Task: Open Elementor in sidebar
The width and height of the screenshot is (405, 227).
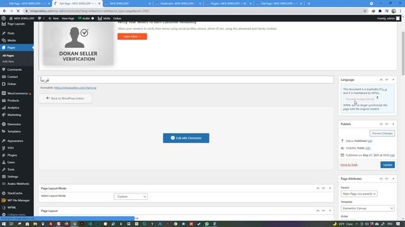Action: tap(14, 124)
